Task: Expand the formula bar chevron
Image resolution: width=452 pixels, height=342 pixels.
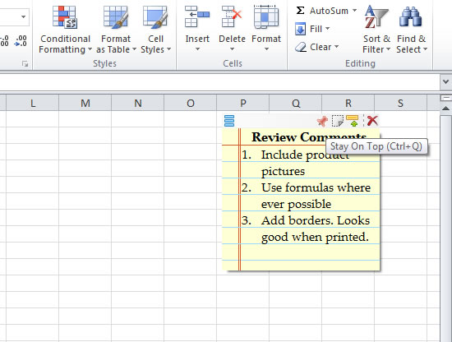Action: (x=445, y=82)
